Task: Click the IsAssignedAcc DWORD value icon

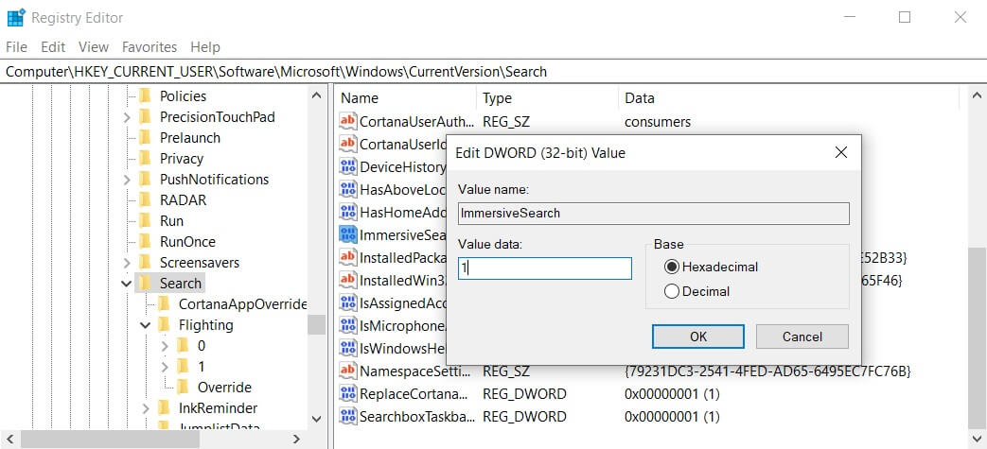Action: tap(347, 302)
